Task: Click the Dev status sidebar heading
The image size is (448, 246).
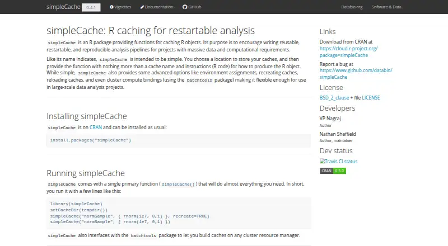Action: [x=336, y=151]
